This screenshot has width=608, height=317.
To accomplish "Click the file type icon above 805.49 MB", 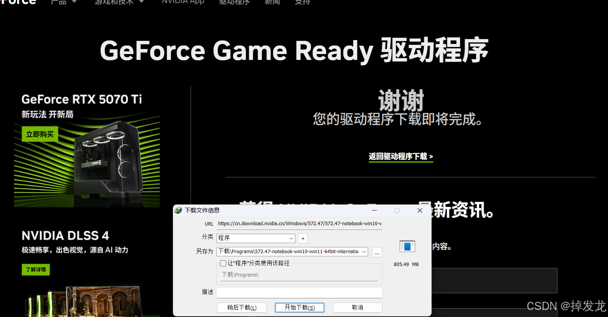I will (407, 246).
